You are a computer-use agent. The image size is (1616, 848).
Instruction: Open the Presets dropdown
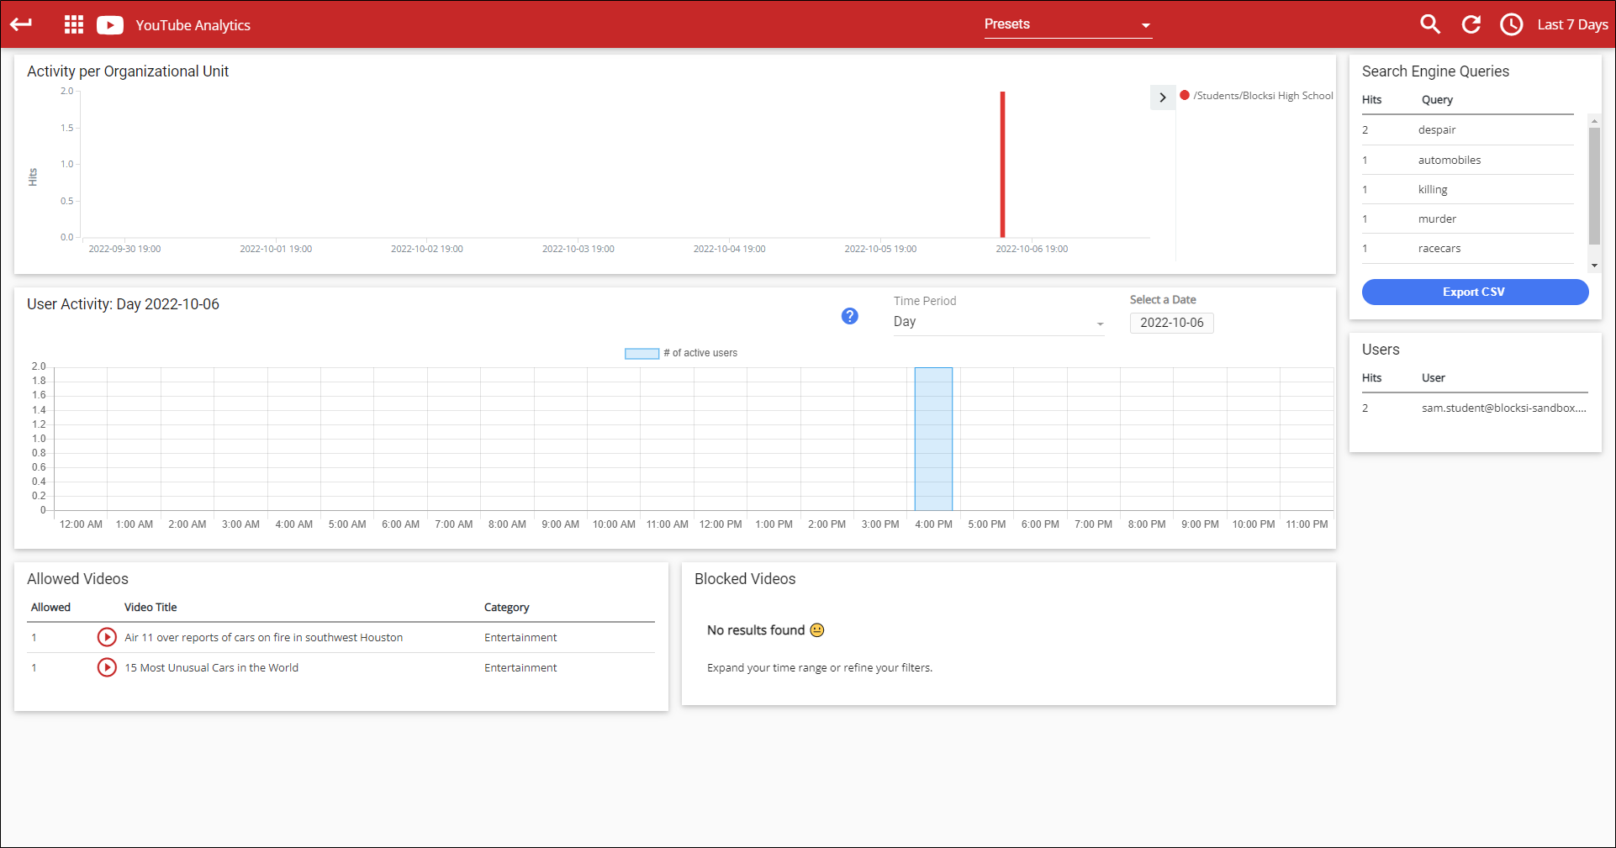coord(1068,24)
